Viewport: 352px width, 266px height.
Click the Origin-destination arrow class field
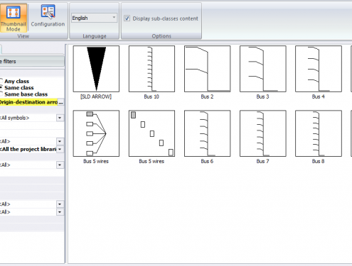[28, 102]
